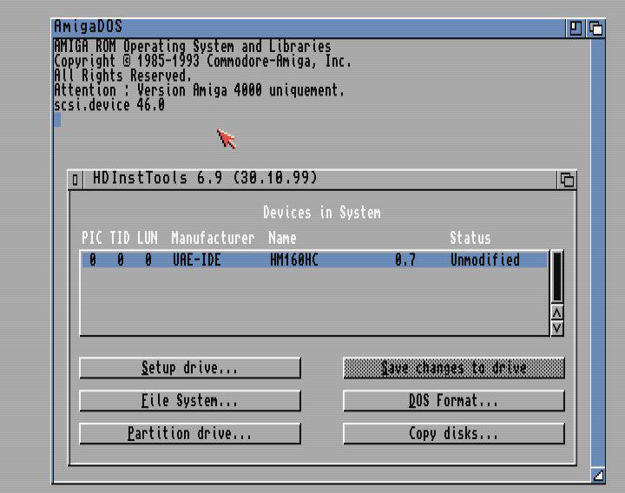The width and height of the screenshot is (625, 493).
Task: Click the 0.7 revision value
Action: coord(405,260)
